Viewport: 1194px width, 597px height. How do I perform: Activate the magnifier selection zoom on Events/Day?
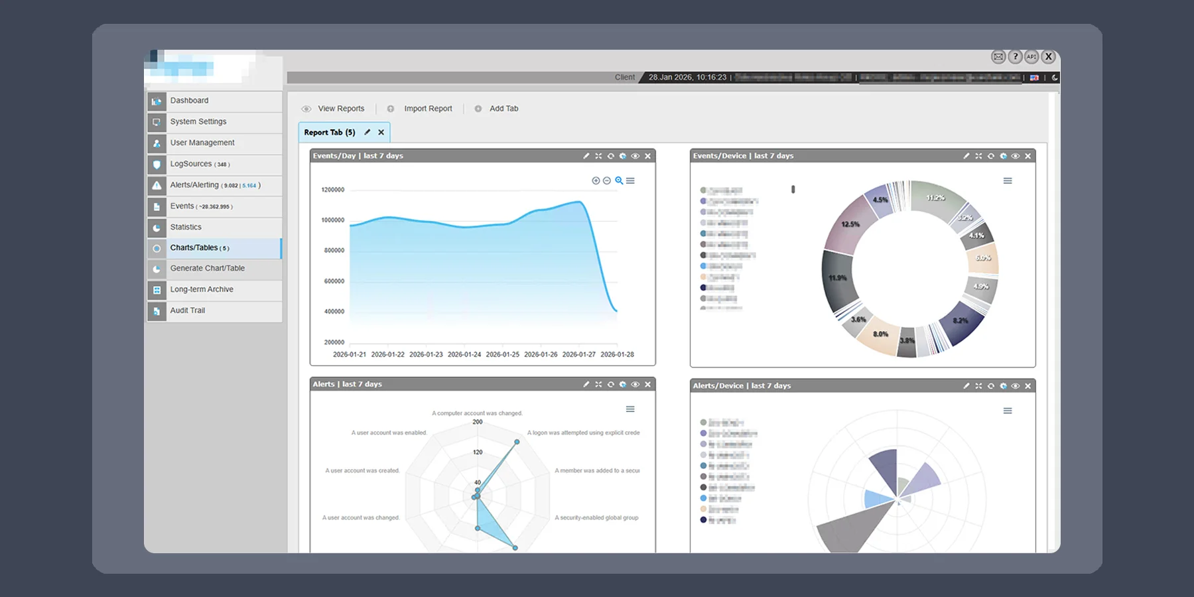coord(619,180)
